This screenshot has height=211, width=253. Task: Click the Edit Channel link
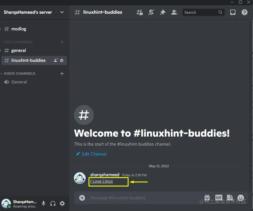(x=91, y=154)
